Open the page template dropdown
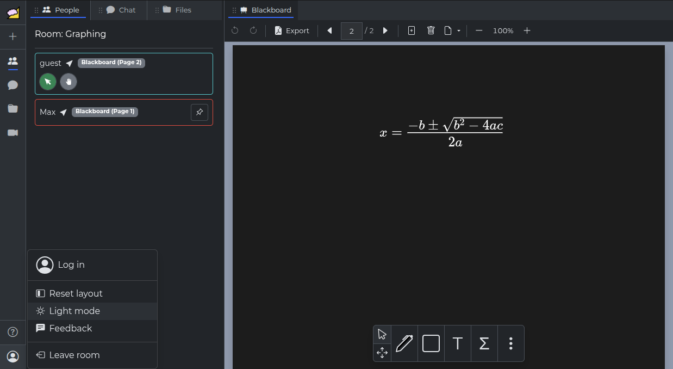Image resolution: width=673 pixels, height=369 pixels. tap(452, 30)
